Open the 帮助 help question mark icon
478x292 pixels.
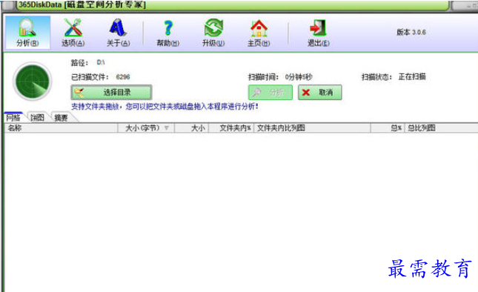168,33
